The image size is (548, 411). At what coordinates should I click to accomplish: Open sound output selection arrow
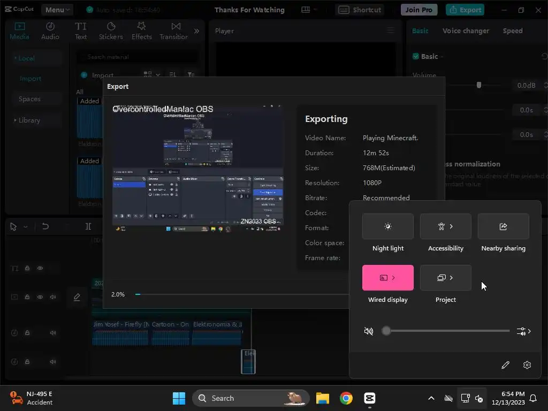pyautogui.click(x=524, y=331)
